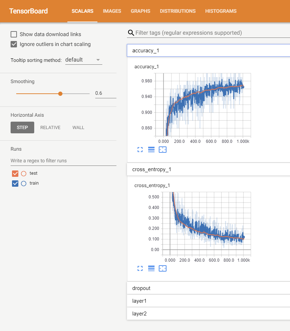Fit cross_entropy_1 chart domain to data
The height and width of the screenshot is (331, 290).
(x=163, y=268)
